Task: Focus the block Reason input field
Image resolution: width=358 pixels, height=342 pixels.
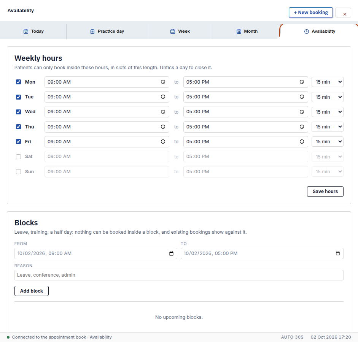Action: tap(179, 275)
